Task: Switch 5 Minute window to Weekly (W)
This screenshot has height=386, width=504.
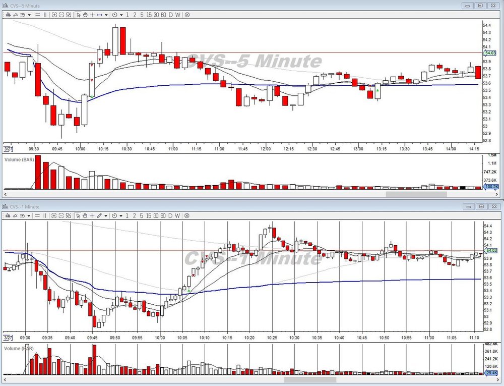Action: pyautogui.click(x=178, y=15)
